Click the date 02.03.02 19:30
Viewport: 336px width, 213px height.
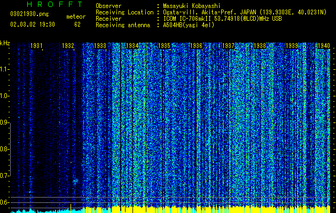(33, 24)
